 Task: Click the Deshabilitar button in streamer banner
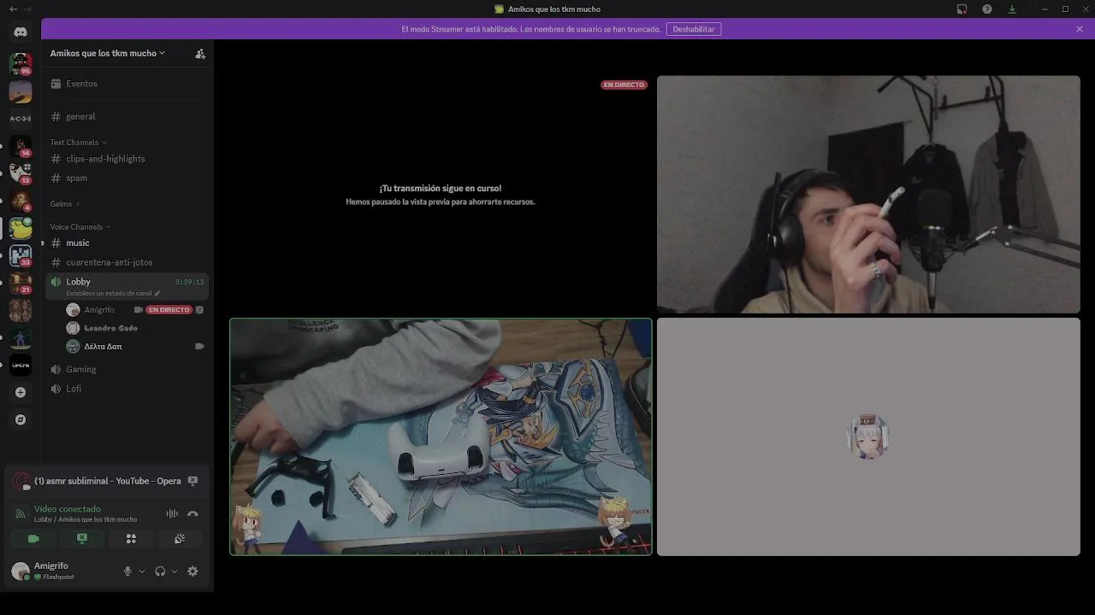tap(694, 29)
